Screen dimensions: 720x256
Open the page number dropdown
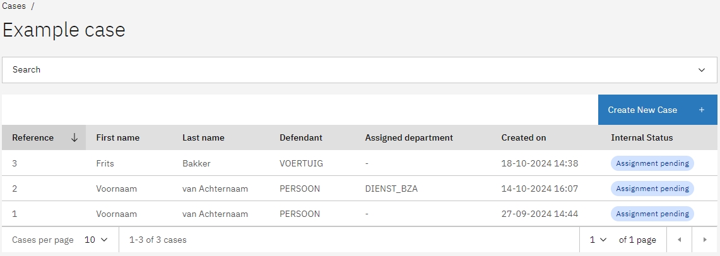tap(598, 240)
